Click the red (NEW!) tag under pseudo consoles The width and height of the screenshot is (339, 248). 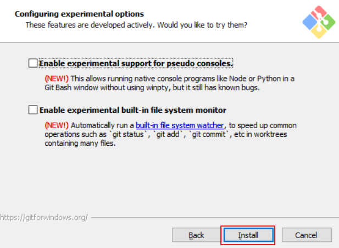(57, 78)
